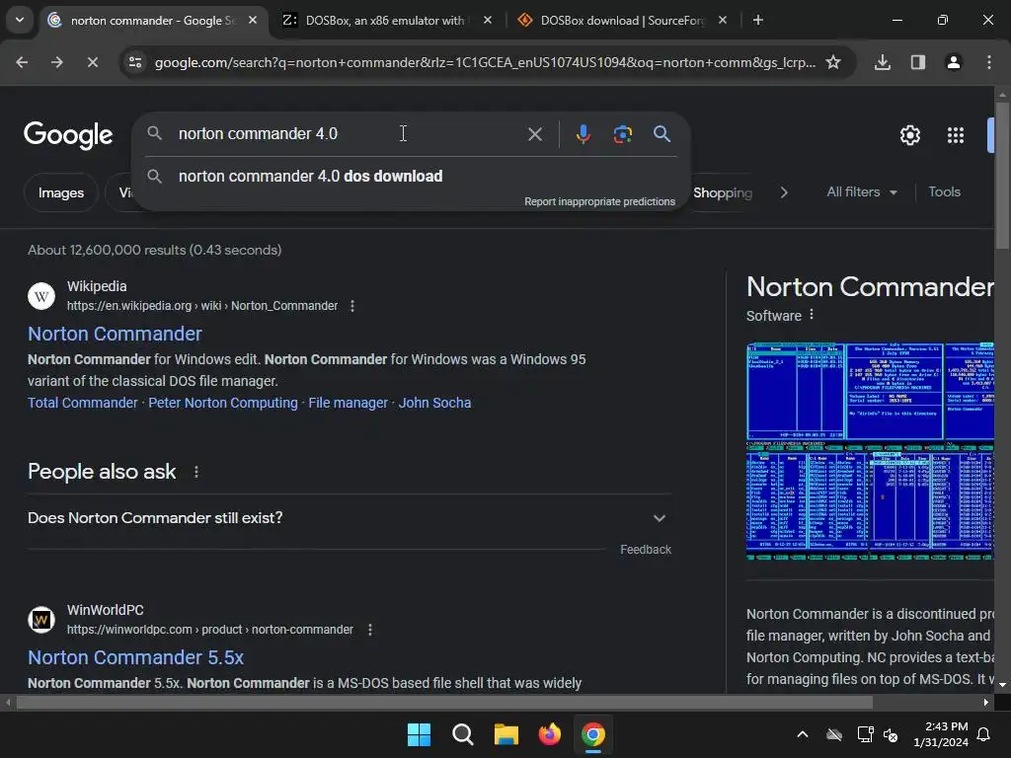Filter results by Shopping

click(722, 192)
